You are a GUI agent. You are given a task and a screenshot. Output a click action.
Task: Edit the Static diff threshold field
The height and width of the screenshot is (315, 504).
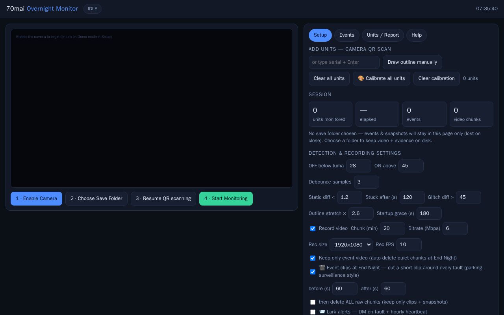tap(350, 197)
